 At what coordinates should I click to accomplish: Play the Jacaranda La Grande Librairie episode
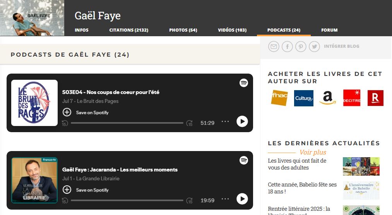tap(242, 199)
